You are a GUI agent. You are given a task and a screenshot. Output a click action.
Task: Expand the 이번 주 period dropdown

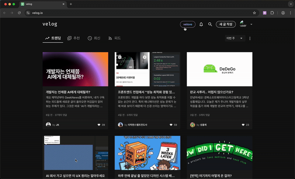click(x=235, y=38)
